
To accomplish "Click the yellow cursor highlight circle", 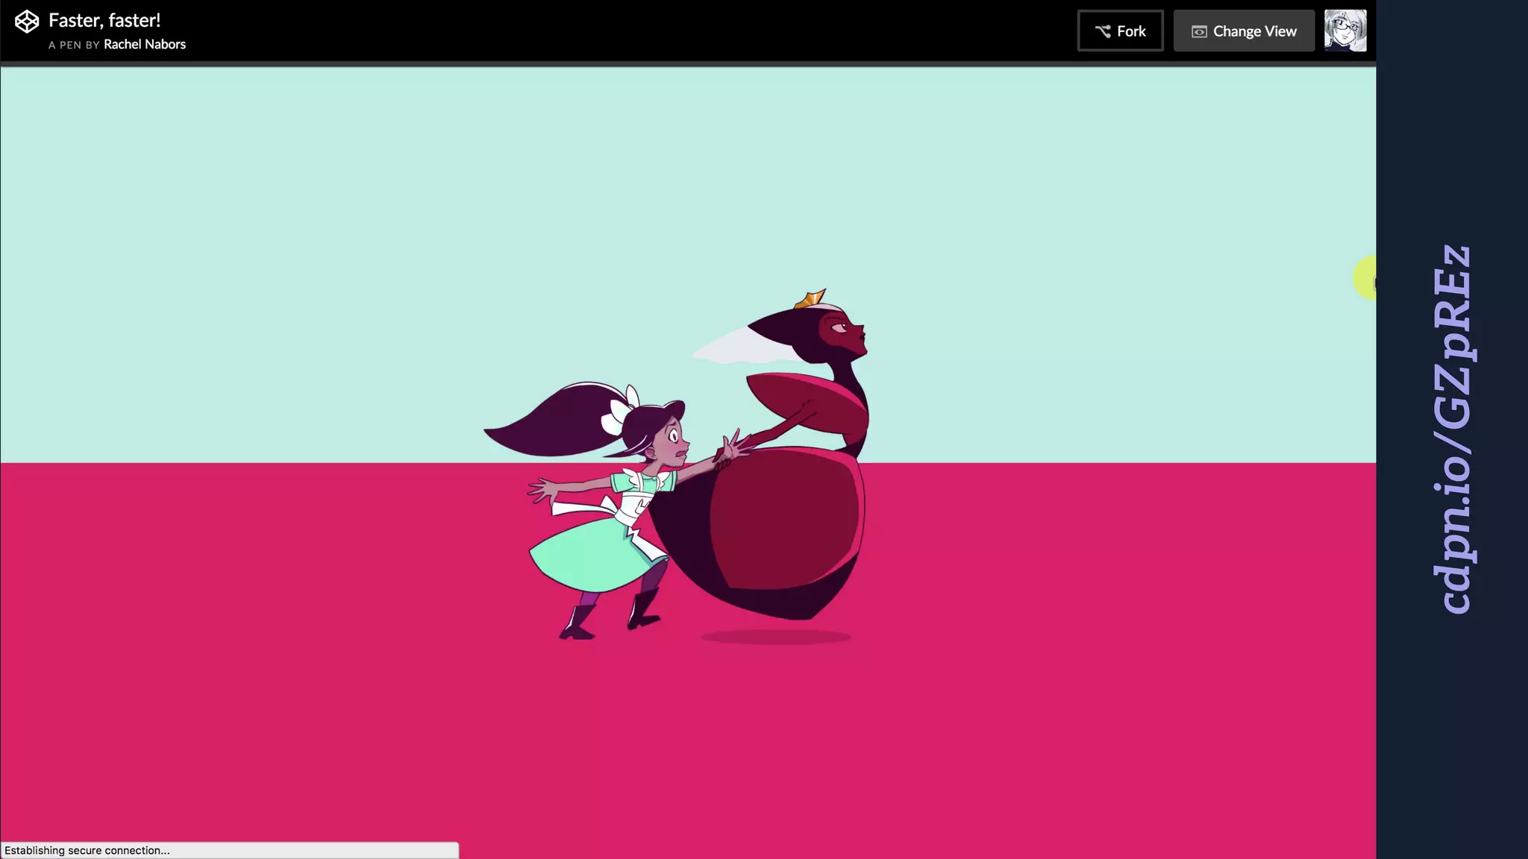I will (x=1365, y=278).
